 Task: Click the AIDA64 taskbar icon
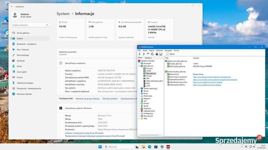tap(168, 147)
